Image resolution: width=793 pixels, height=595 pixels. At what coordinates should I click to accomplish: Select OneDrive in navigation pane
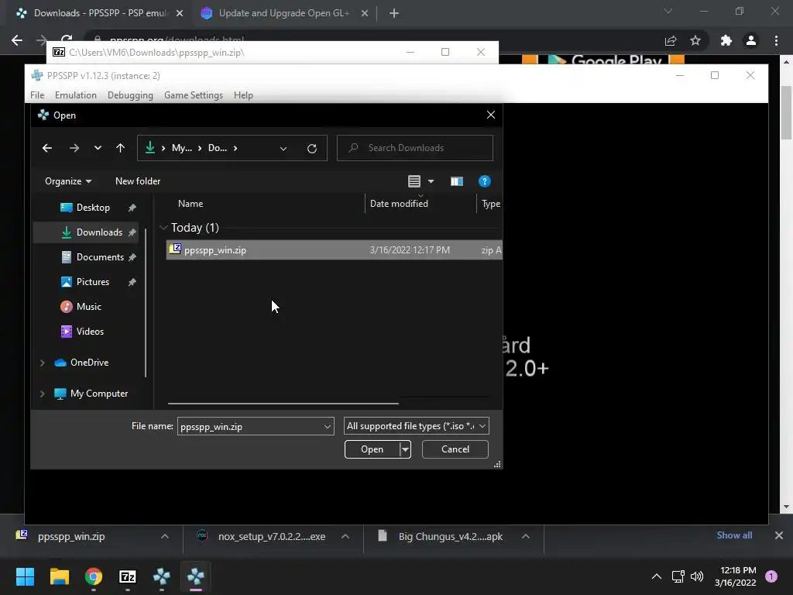pos(90,363)
